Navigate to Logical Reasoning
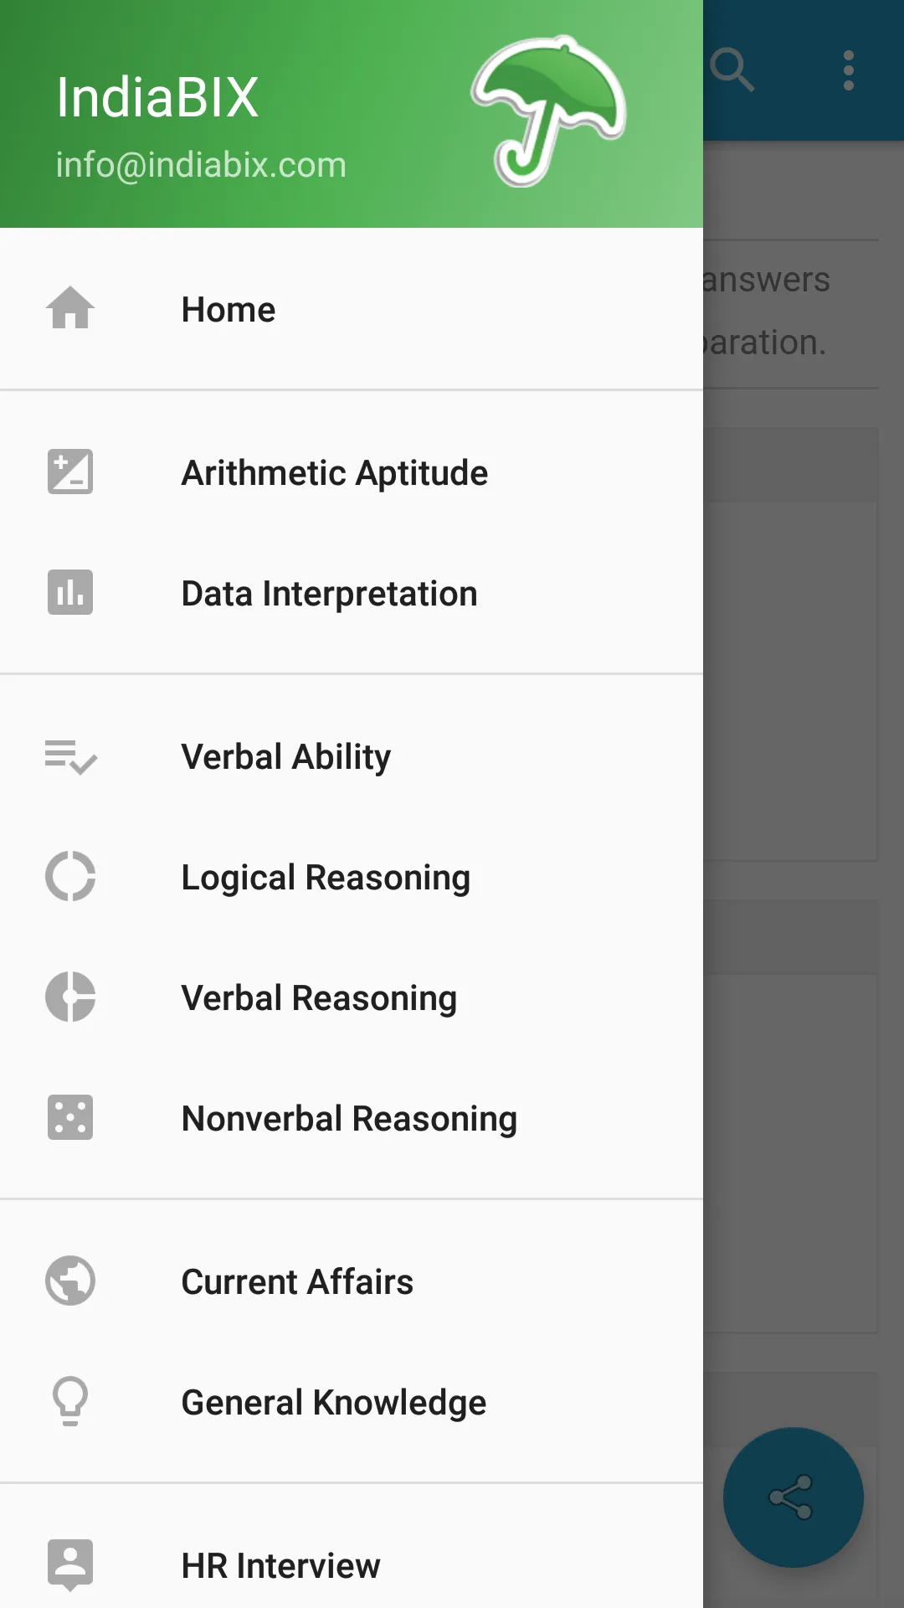The image size is (904, 1608). click(326, 878)
